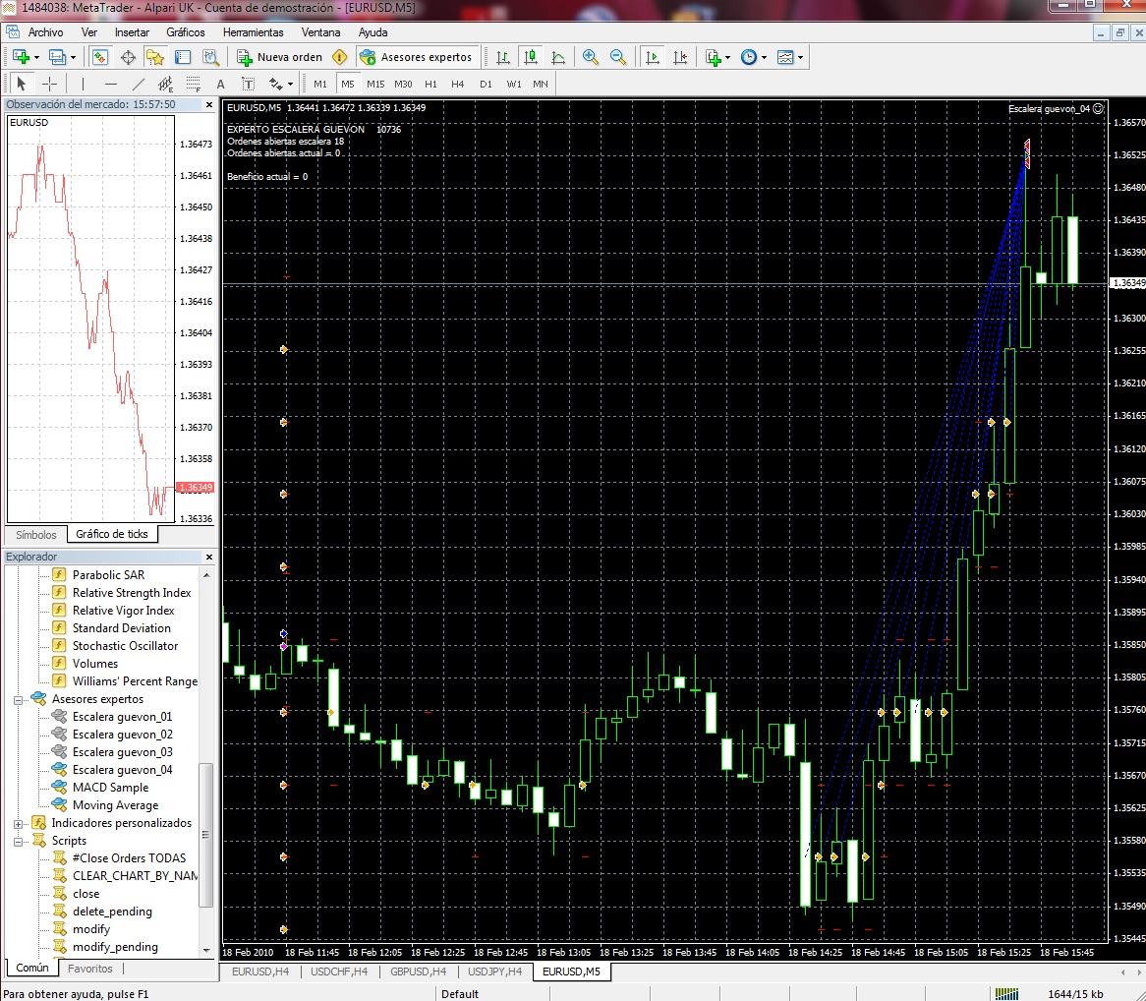Click the Zoom Out magnifier icon
Screen dimensions: 1146x1001
(x=618, y=57)
